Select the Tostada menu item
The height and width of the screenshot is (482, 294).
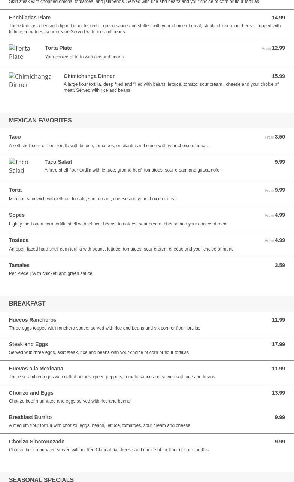(x=147, y=245)
